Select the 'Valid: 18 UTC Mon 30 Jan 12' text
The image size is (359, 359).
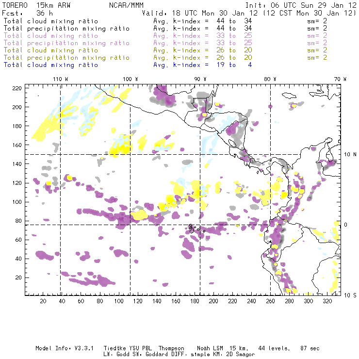(200, 13)
